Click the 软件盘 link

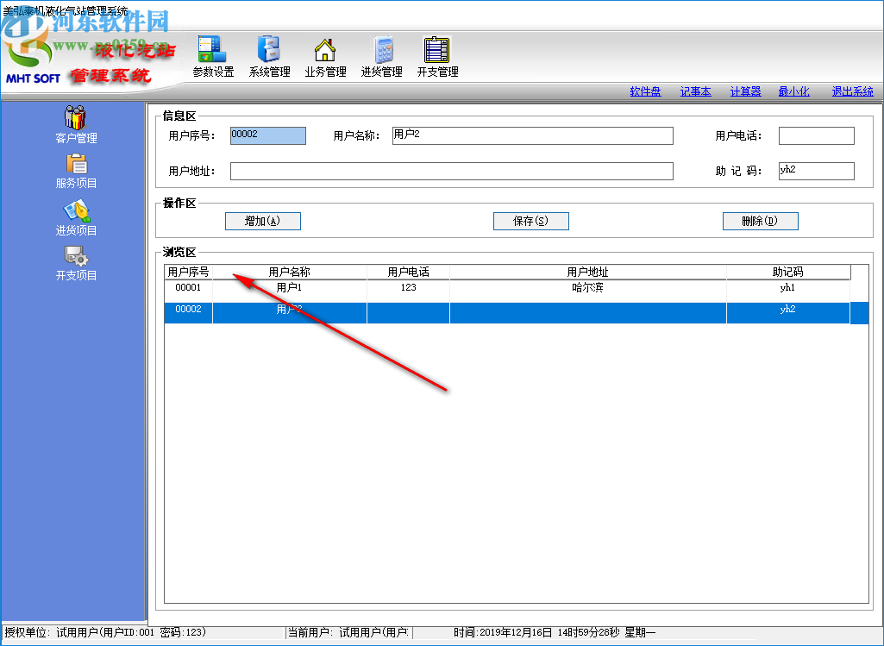645,91
